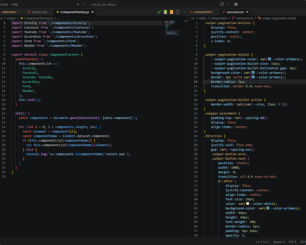This screenshot has height=245, width=306.
Task: Click Spaces: 2 in the status bar
Action: pos(279,242)
